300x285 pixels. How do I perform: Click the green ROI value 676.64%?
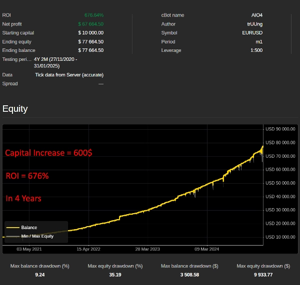94,15
